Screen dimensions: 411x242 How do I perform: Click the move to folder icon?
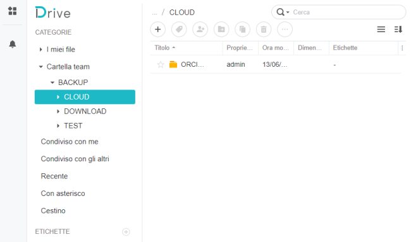pyautogui.click(x=221, y=29)
